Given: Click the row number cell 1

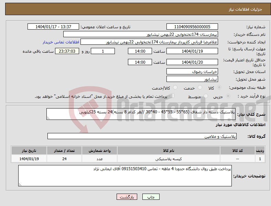Looking at the screenshot, I should click(260, 159).
